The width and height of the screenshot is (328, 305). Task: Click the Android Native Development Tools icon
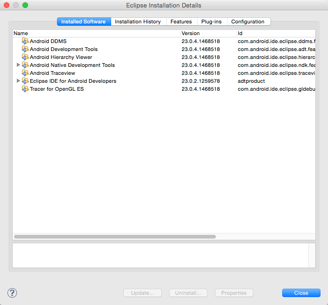click(x=25, y=65)
